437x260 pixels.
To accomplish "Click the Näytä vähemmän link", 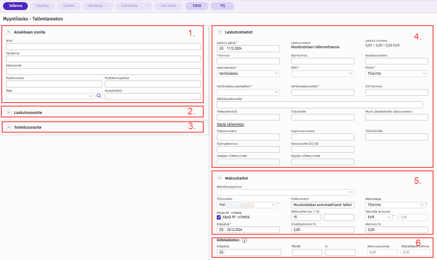I will coord(230,124).
